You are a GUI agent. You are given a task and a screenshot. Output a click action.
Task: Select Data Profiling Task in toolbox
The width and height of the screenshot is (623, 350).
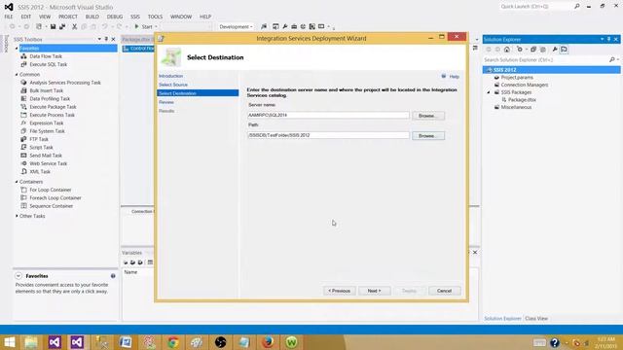pos(50,99)
